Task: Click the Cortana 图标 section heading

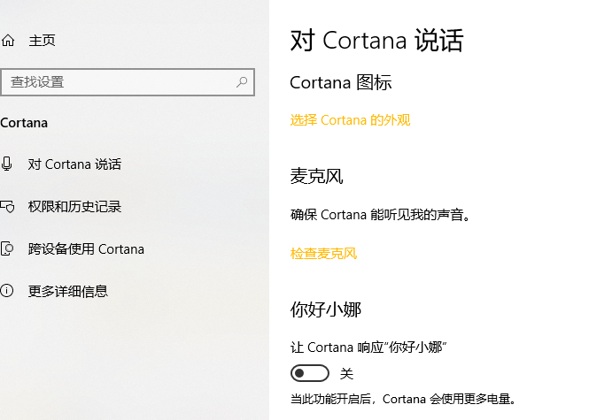Action: click(341, 83)
